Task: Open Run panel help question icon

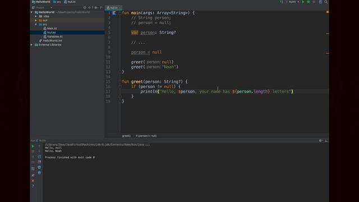Action: point(33,186)
